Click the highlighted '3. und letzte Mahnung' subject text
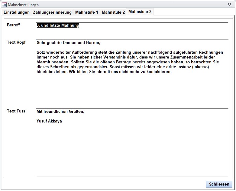This screenshot has width=236, height=191. point(58,25)
